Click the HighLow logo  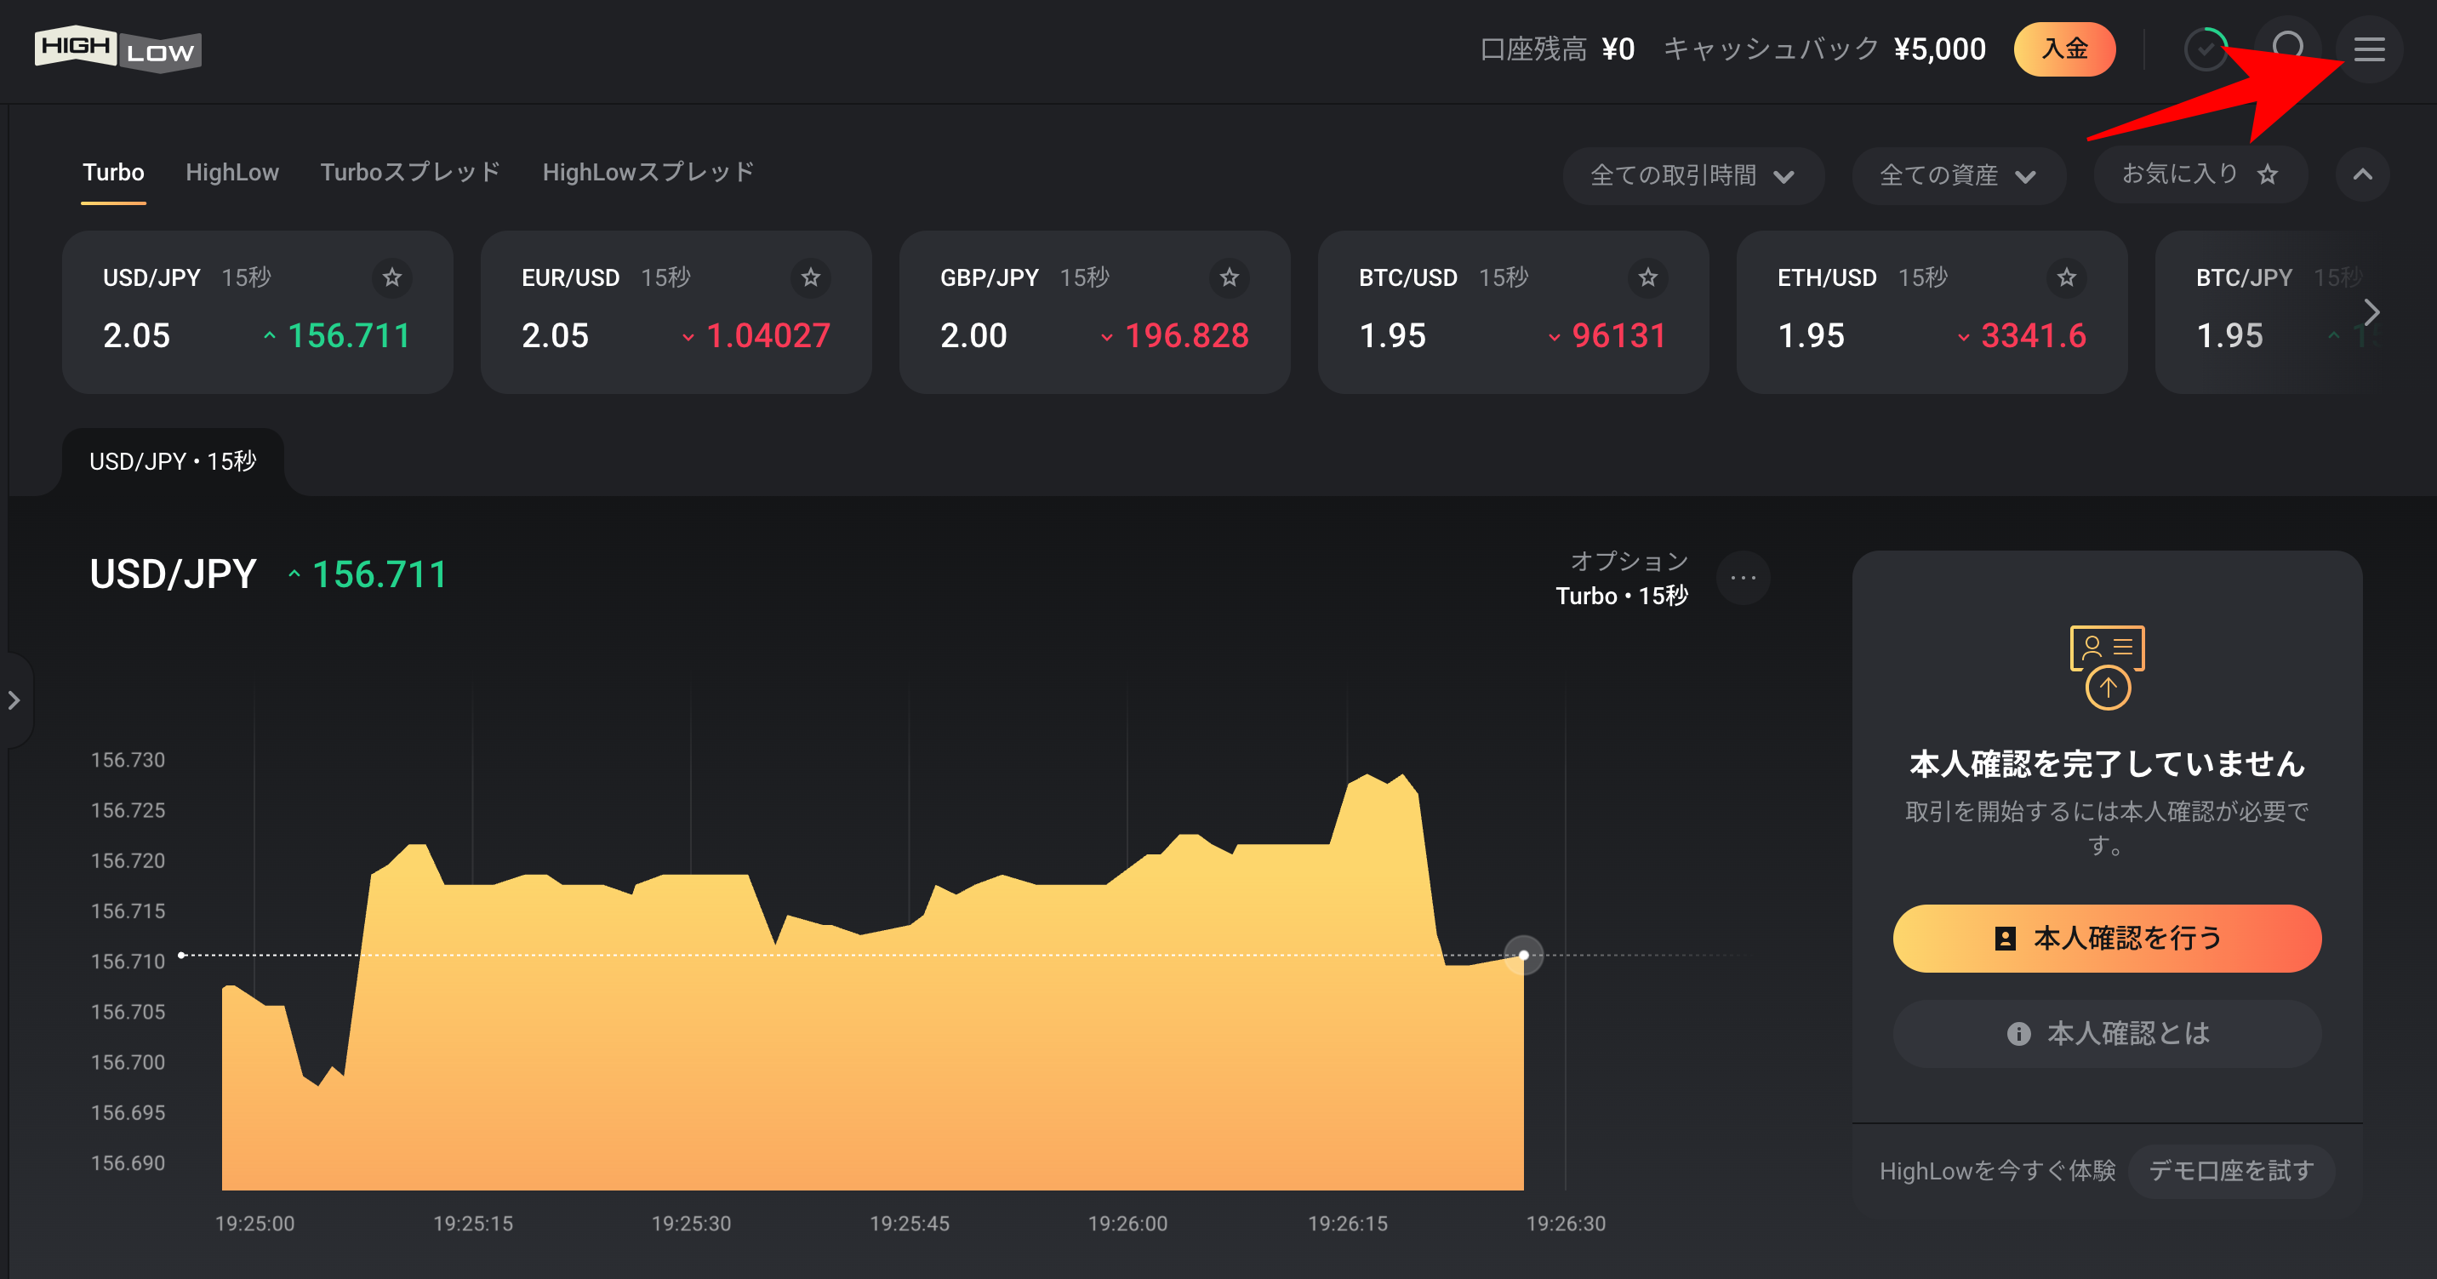pyautogui.click(x=118, y=49)
